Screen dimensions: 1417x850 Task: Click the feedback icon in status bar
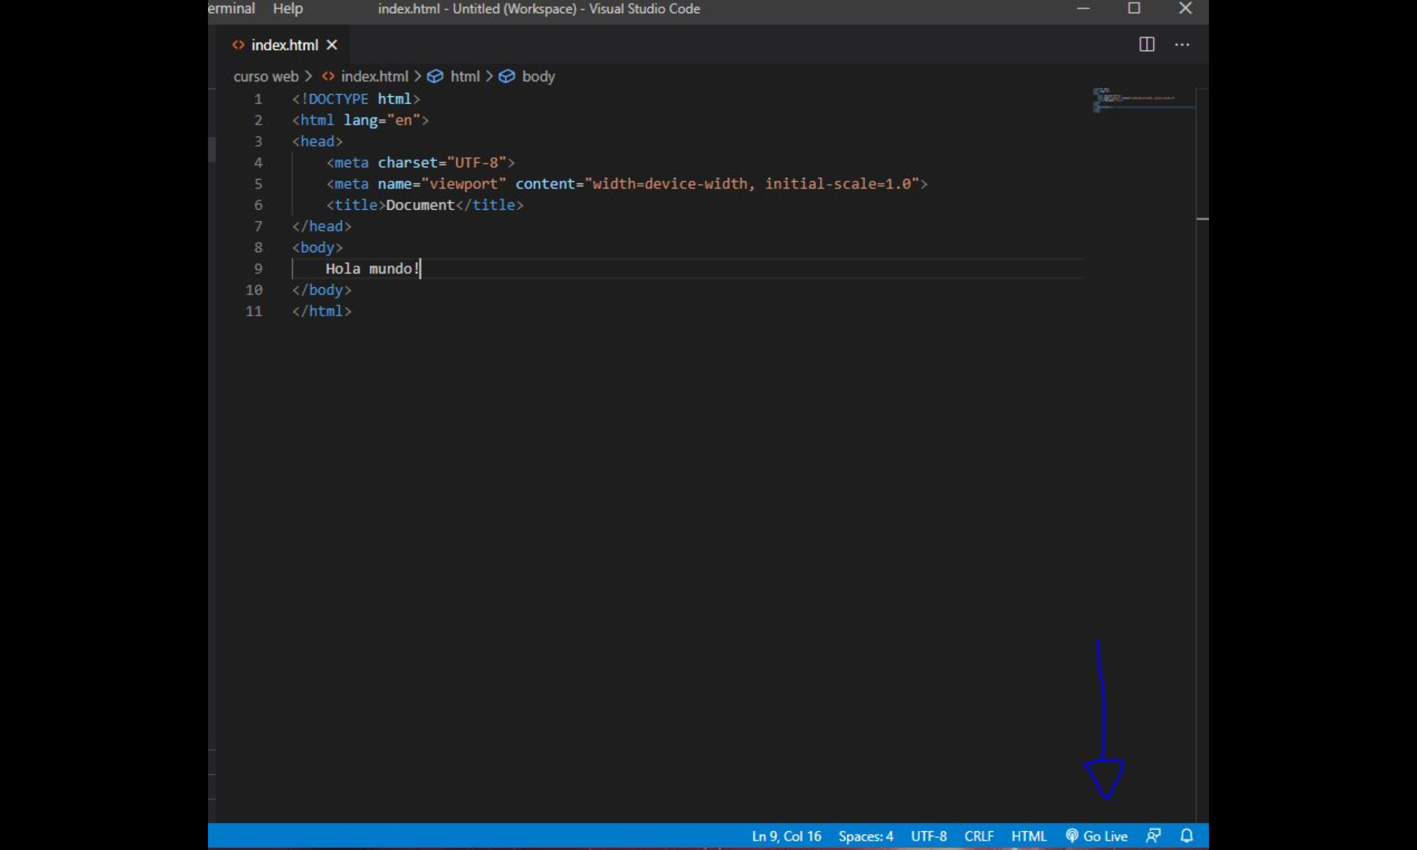1153,836
